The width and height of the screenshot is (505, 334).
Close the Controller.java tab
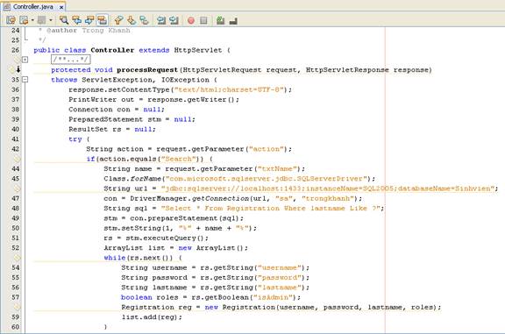pos(61,7)
